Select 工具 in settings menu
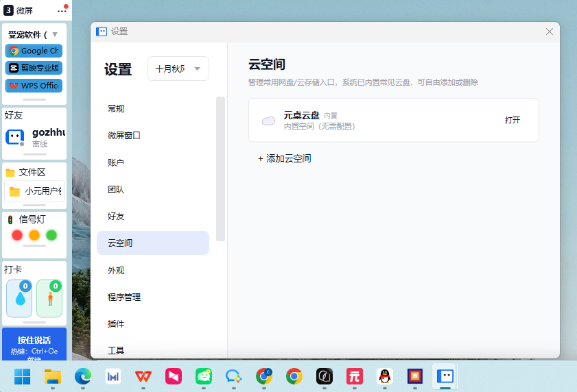 tap(153, 351)
